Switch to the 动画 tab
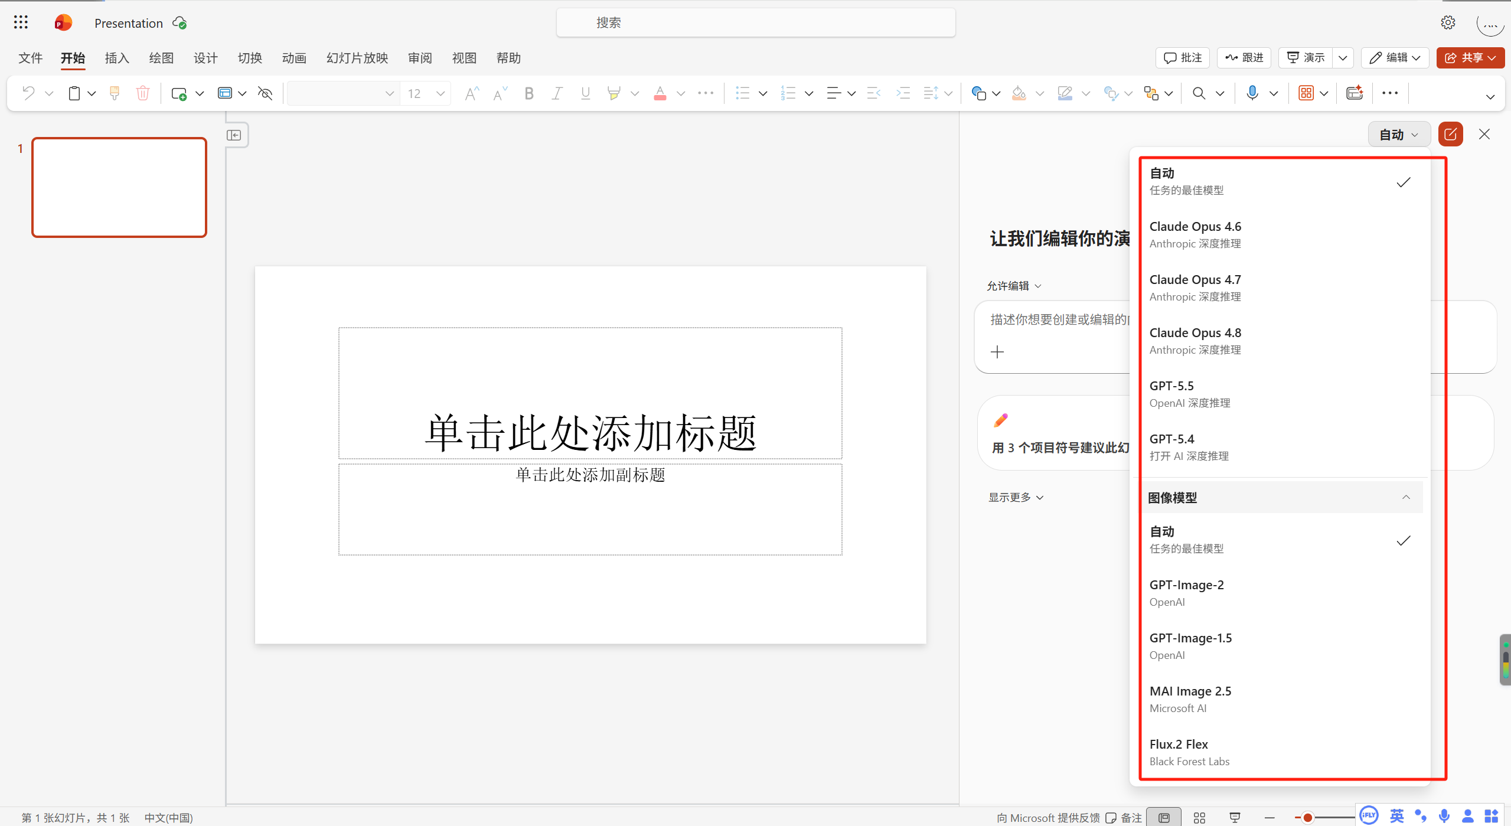This screenshot has height=826, width=1511. [x=294, y=58]
